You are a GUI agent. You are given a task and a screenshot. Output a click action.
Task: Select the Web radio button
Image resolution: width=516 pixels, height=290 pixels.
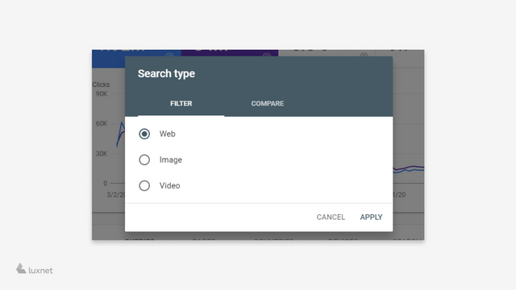pyautogui.click(x=144, y=134)
